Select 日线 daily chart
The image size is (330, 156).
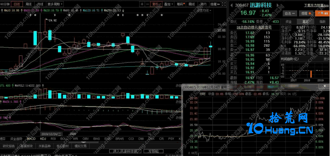17,4
